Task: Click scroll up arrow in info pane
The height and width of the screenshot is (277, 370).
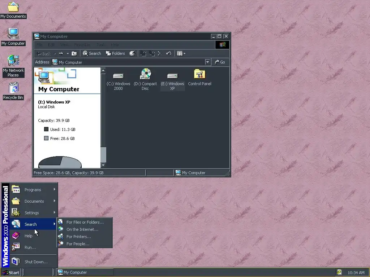Action: 103,70
